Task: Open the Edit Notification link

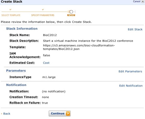Action: tap(131, 86)
